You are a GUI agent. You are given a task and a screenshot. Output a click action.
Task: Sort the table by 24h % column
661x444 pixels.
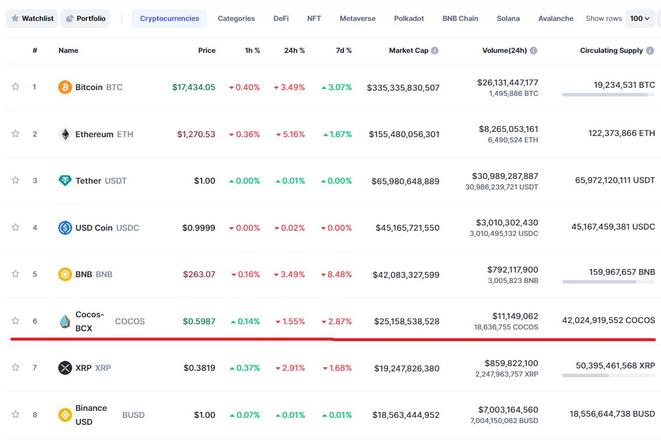pos(294,51)
